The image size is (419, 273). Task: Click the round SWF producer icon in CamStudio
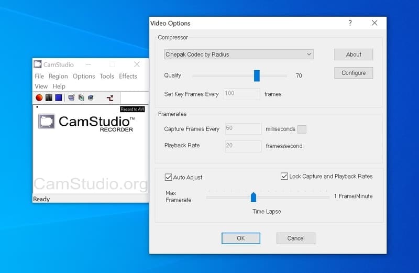point(91,98)
